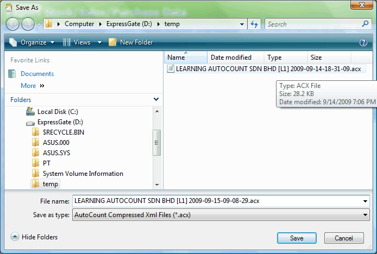Click the Documents folder icon in Favorites
This screenshot has width=377, height=254.
[12, 73]
